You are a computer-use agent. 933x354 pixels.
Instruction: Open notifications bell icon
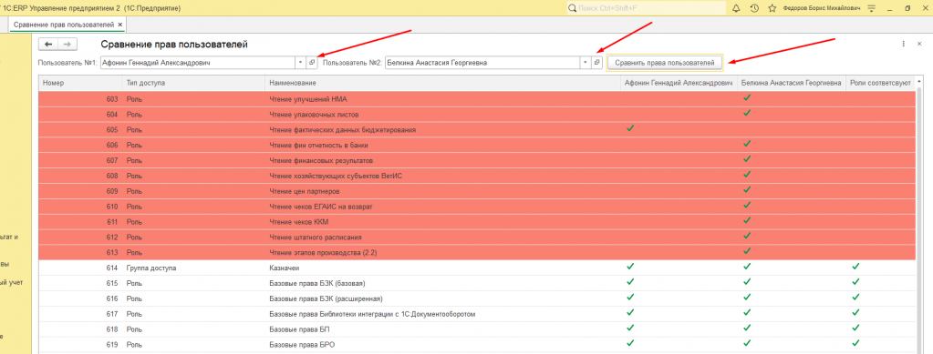(x=736, y=8)
